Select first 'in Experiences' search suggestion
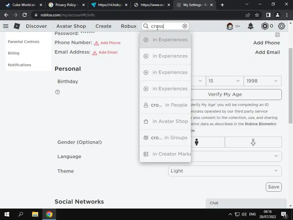The width and height of the screenshot is (293, 220). (165, 40)
